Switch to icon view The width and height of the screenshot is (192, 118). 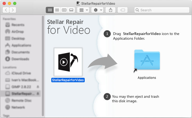[50, 10]
